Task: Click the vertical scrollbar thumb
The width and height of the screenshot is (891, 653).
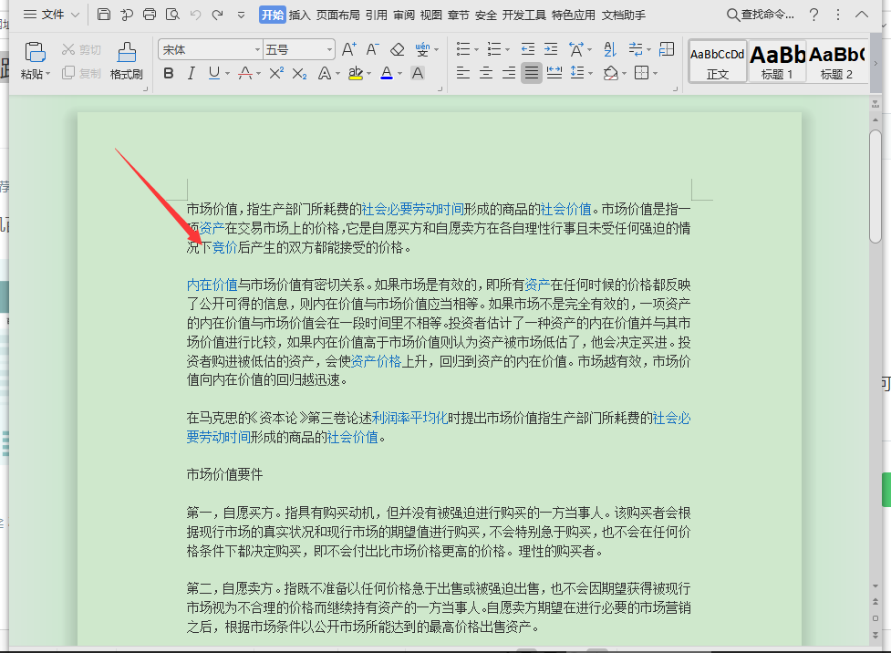Action: click(875, 186)
